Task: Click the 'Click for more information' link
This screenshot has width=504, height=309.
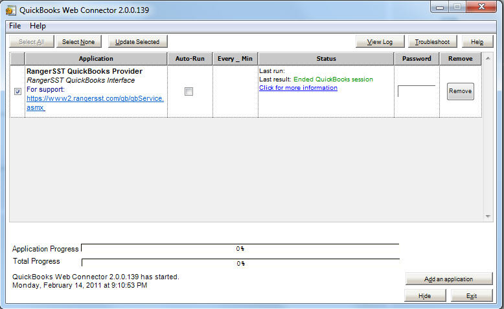Action: (x=298, y=88)
